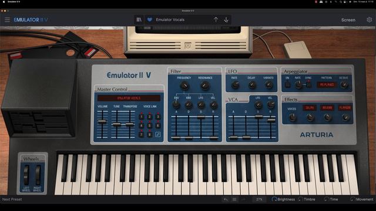
Task: Open the first effect type selector (Delay)
Action: pyautogui.click(x=310, y=108)
